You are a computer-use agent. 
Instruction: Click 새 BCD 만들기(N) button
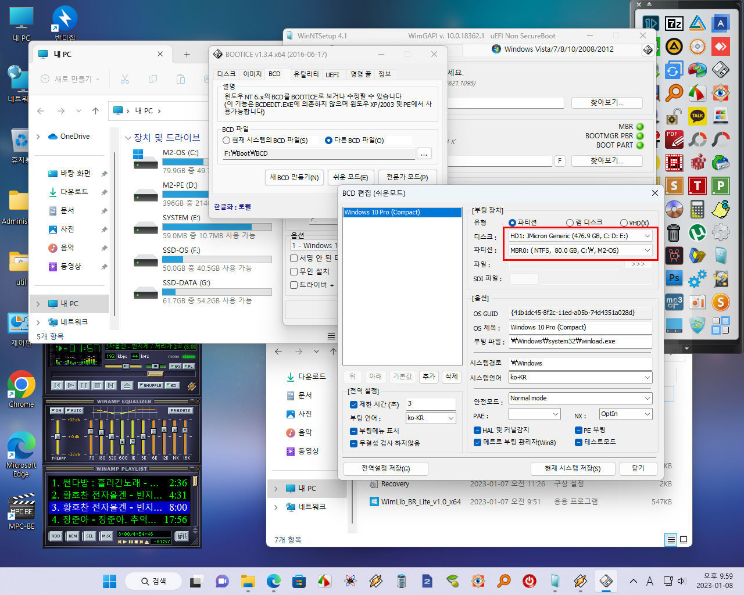pyautogui.click(x=294, y=177)
